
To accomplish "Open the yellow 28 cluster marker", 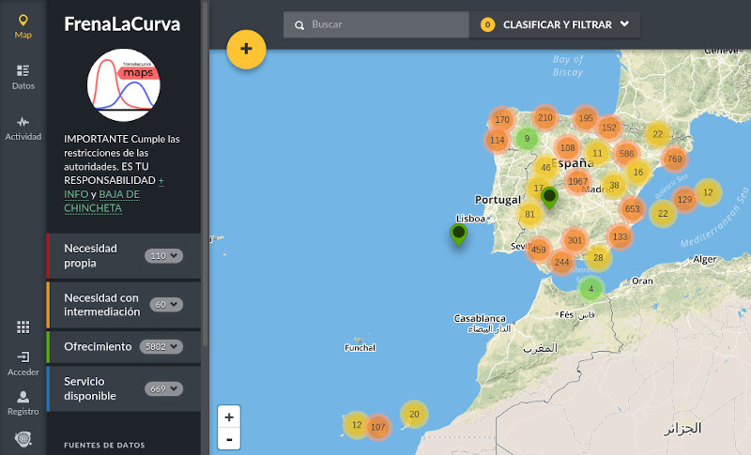I will pos(598,258).
